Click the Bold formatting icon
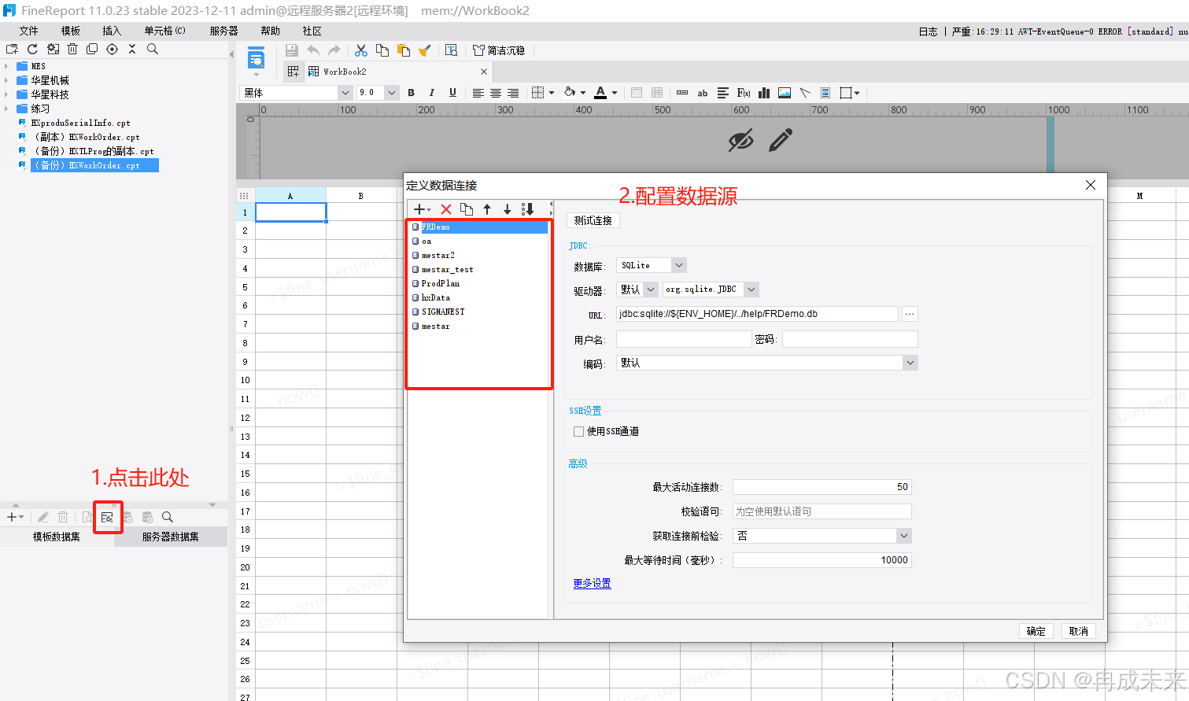Image resolution: width=1189 pixels, height=701 pixels. [x=411, y=93]
